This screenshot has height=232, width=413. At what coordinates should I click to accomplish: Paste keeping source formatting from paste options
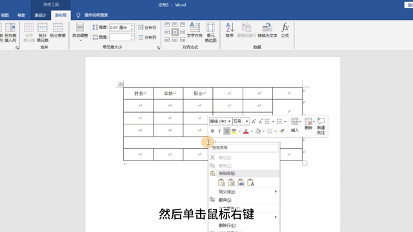pyautogui.click(x=221, y=182)
